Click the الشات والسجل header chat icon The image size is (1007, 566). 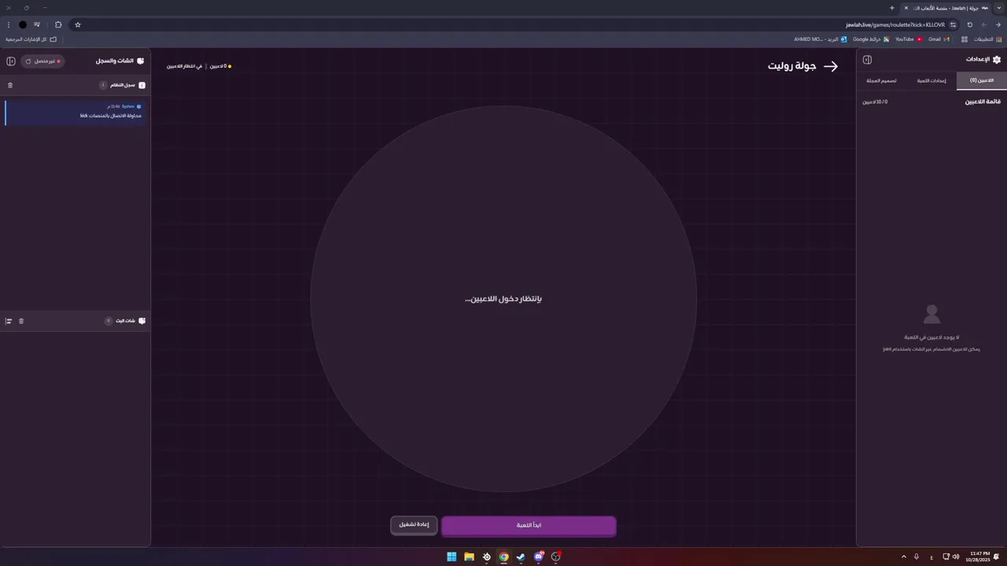tap(140, 61)
